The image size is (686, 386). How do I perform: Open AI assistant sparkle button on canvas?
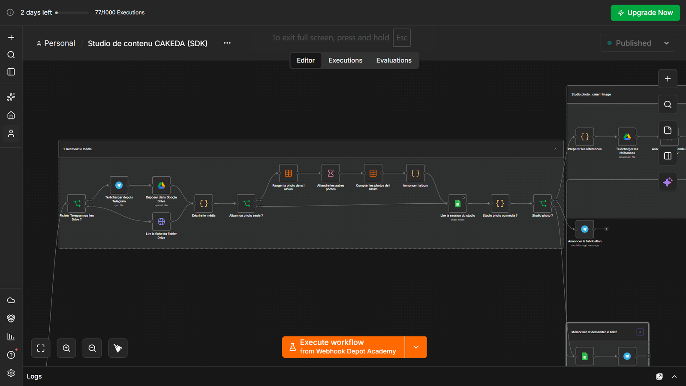tap(668, 182)
